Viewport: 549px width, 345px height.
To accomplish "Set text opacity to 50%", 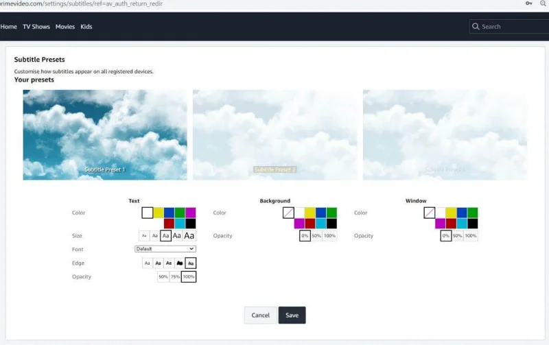I will [163, 277].
